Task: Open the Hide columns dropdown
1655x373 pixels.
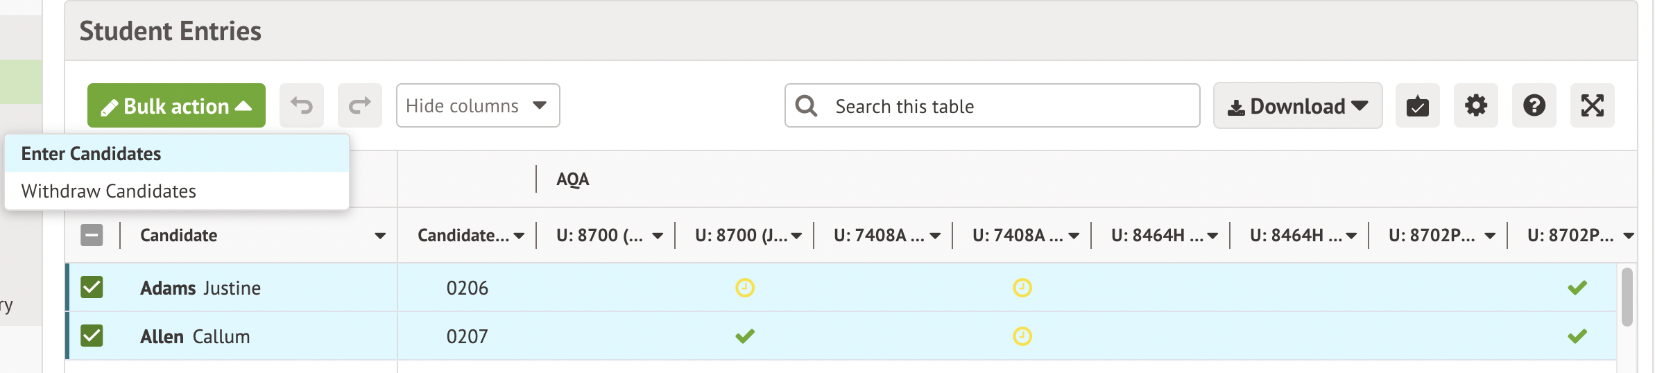Action: [477, 105]
